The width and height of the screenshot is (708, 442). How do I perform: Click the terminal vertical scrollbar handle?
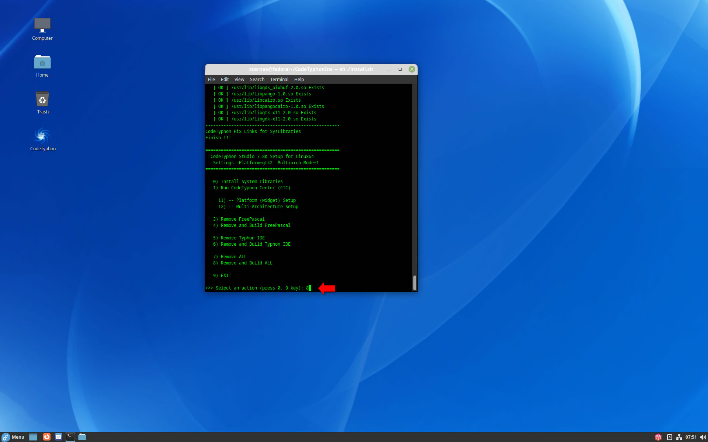click(x=414, y=283)
